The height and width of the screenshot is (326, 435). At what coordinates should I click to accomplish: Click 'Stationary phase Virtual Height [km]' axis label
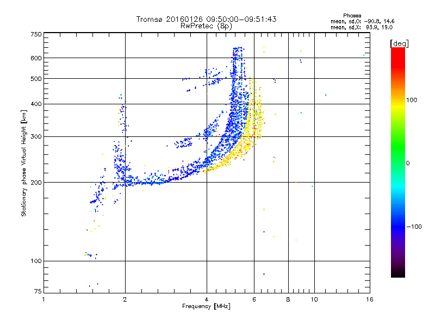pyautogui.click(x=23, y=164)
